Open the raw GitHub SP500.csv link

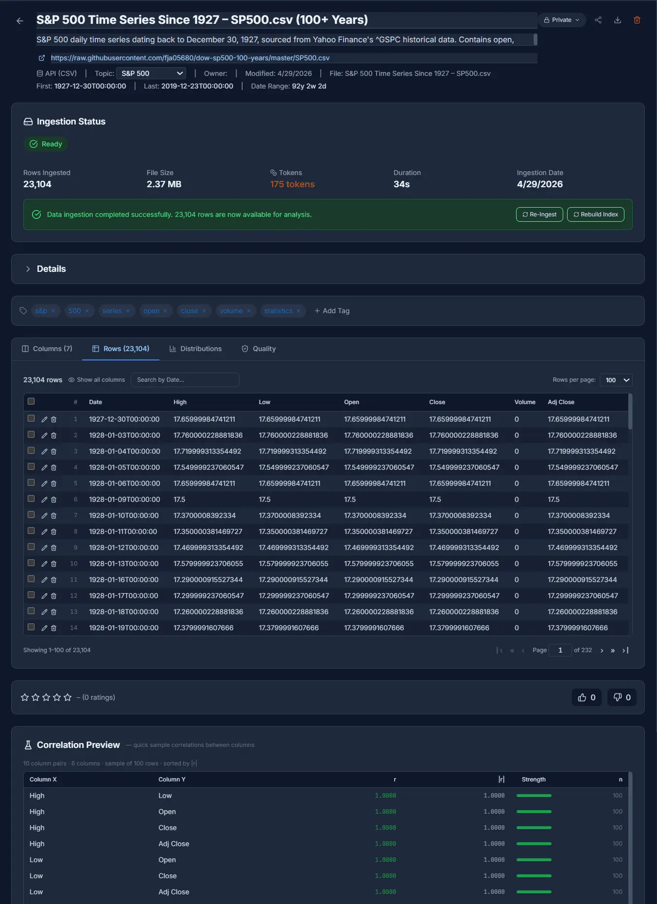coord(190,58)
